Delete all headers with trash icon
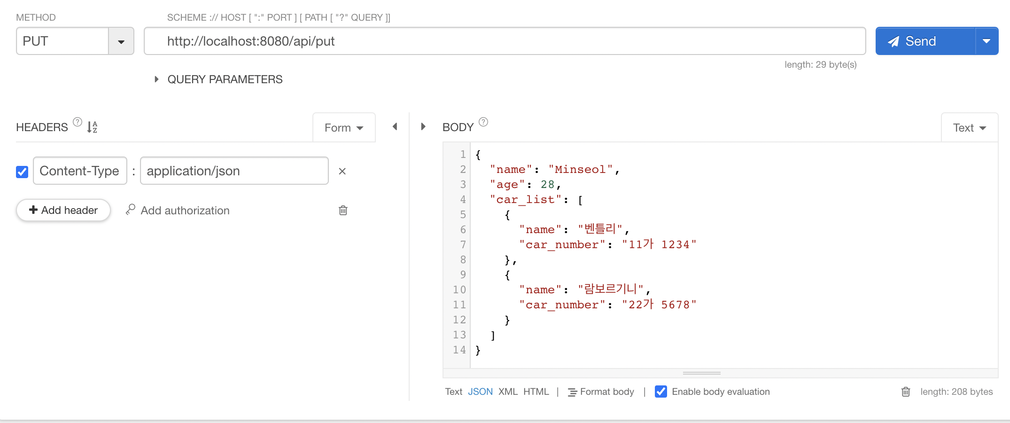Viewport: 1010px width, 423px height. pyautogui.click(x=343, y=210)
